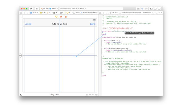Click left resize handle of text field
Screen dimensions: 181x107
pos(25,55)
